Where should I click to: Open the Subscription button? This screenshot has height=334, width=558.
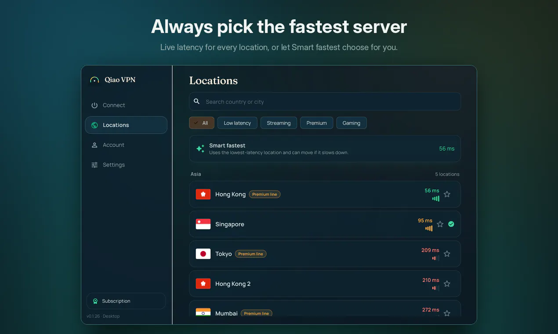click(126, 301)
